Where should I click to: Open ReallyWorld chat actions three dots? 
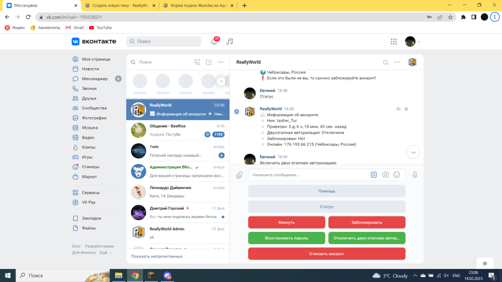point(397,62)
